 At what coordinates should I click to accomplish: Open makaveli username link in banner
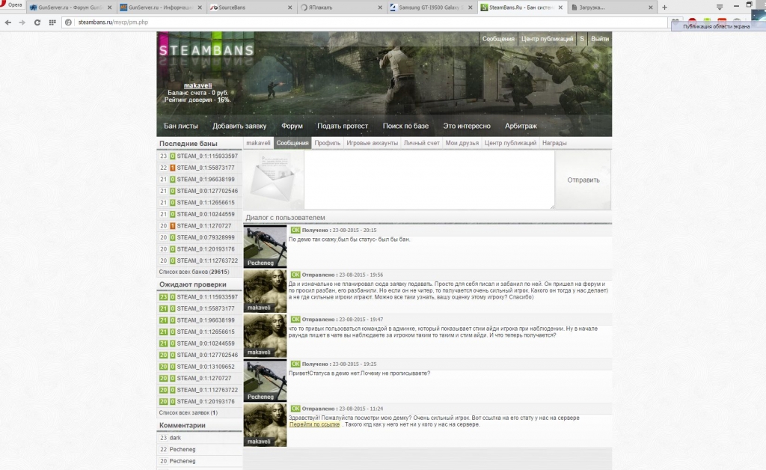197,85
